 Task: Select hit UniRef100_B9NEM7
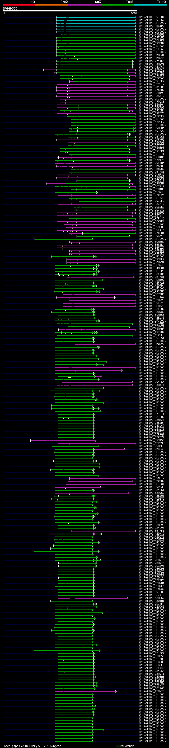pyautogui.click(x=151, y=184)
